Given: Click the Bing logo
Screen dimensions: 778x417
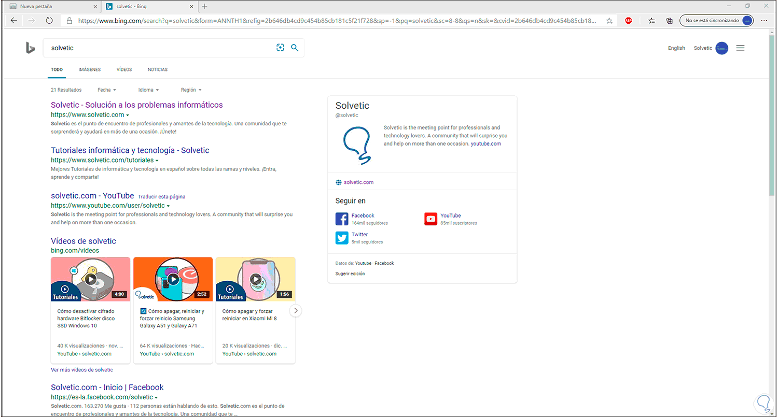Looking at the screenshot, I should point(31,48).
